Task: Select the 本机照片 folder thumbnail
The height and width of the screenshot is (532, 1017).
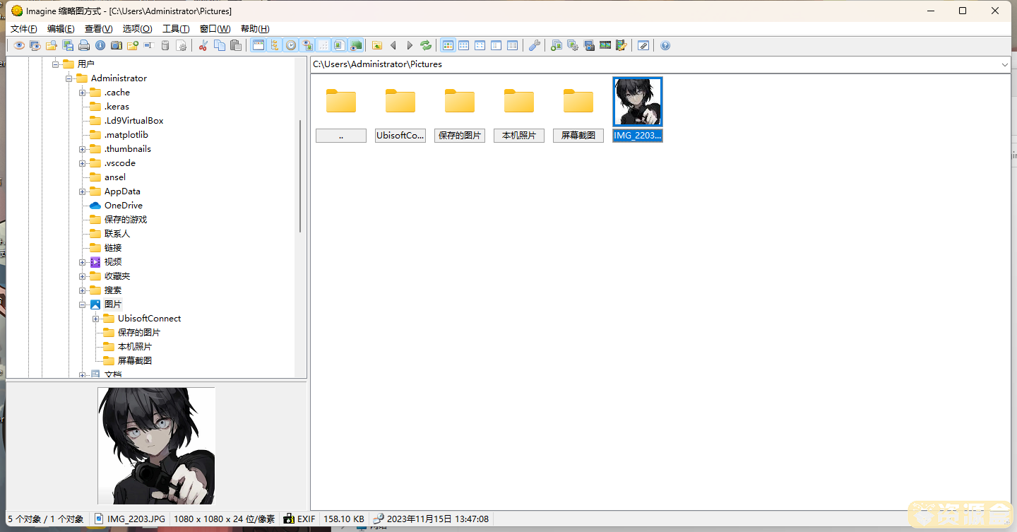Action: click(519, 111)
